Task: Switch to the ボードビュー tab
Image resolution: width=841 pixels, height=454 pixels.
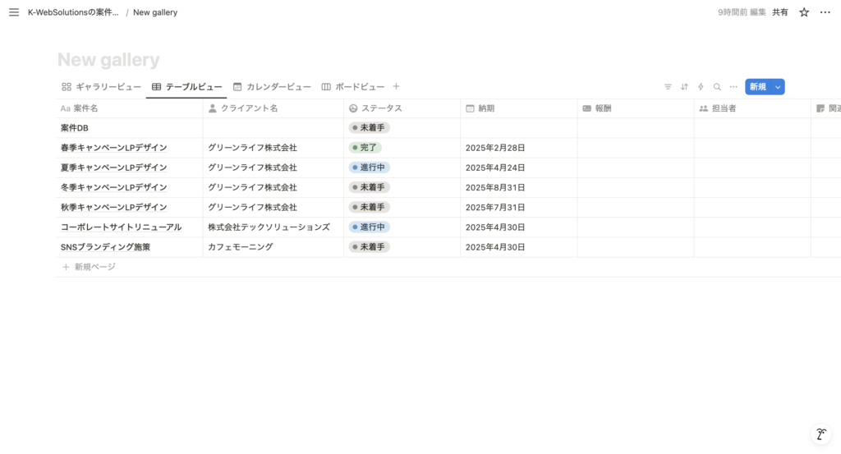Action: coord(353,87)
